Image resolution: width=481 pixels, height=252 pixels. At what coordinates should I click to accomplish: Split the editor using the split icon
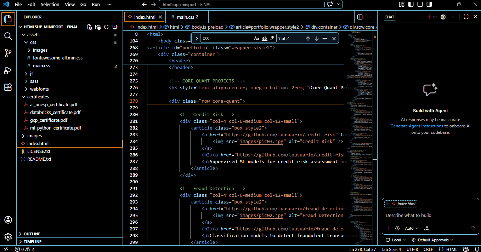point(360,17)
